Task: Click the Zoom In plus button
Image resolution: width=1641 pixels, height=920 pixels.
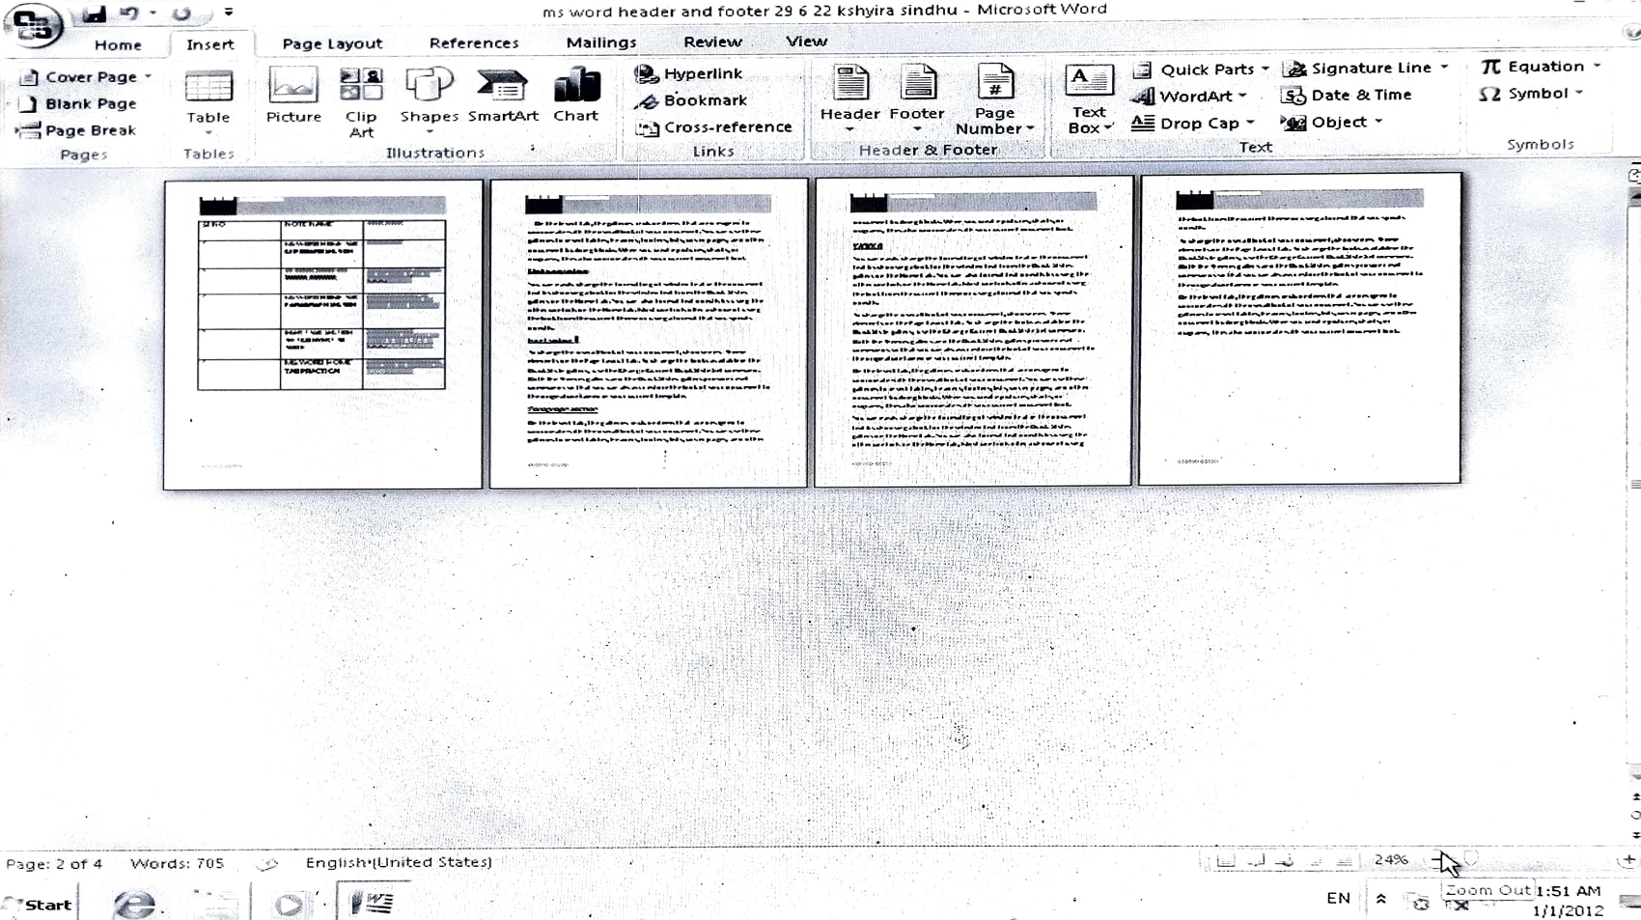Action: pos(1627,859)
